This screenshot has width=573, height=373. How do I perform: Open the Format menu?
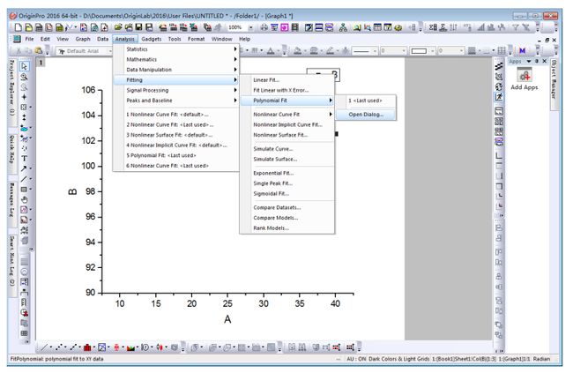click(197, 39)
